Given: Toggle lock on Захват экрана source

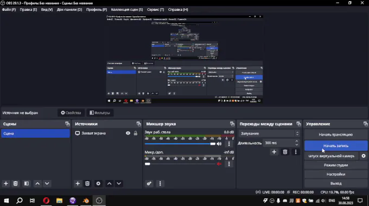Looking at the screenshot, I should click(x=136, y=133).
